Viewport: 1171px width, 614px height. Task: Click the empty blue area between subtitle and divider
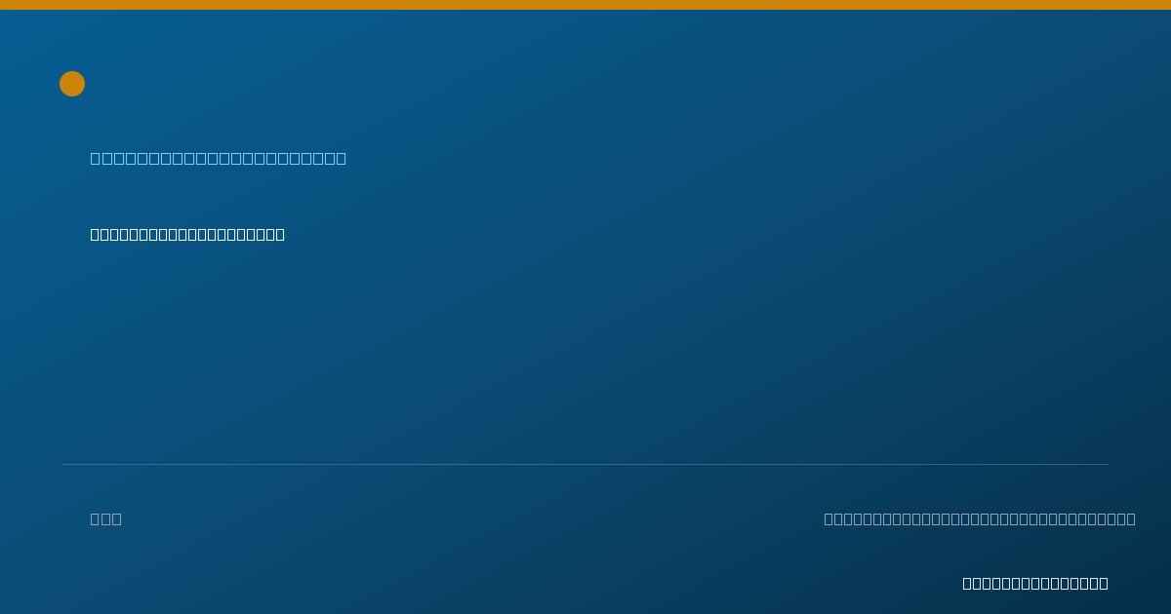pyautogui.click(x=585, y=351)
